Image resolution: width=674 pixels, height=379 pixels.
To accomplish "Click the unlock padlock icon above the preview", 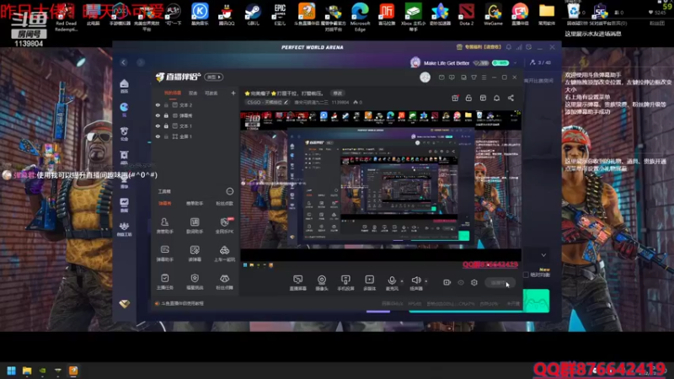I will pos(468,98).
